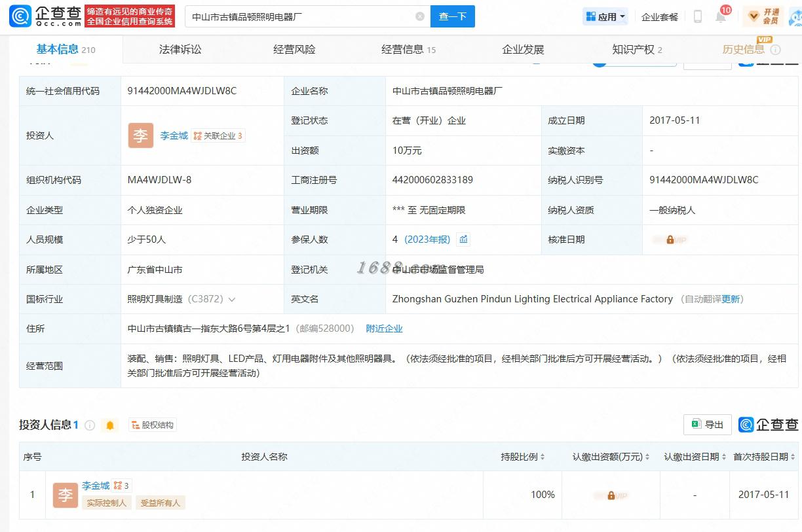The width and height of the screenshot is (802, 532).
Task: Open the 应用 dropdown menu
Action: [x=605, y=17]
